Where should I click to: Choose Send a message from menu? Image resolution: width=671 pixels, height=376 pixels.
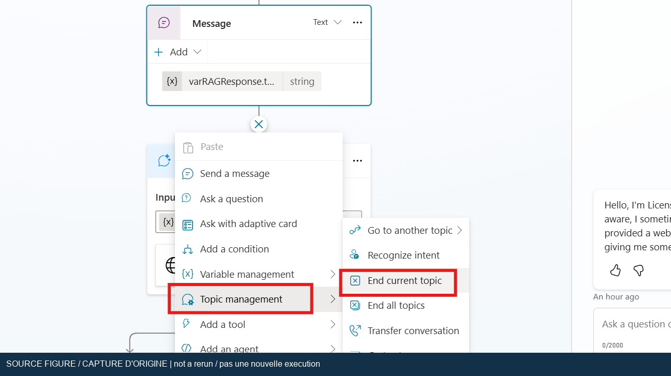(259, 174)
